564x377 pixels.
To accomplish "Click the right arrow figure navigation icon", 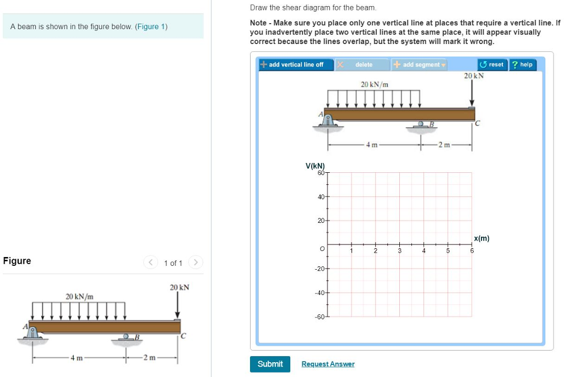I will [x=196, y=263].
